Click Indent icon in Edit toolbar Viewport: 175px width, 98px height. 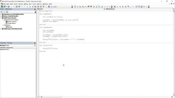pyautogui.click(x=88, y=7)
